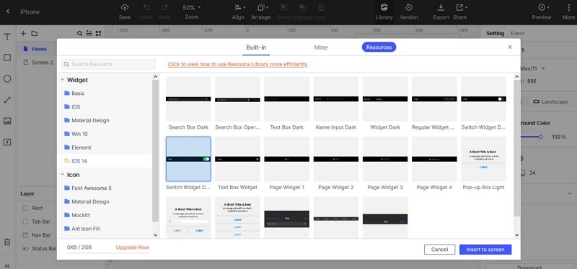577x269 pixels.
Task: Open the More menu in the toolbar
Action: [569, 8]
